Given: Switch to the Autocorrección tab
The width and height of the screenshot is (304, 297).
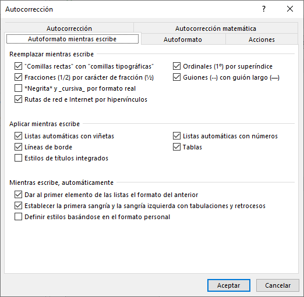Looking at the screenshot, I should point(69,28).
